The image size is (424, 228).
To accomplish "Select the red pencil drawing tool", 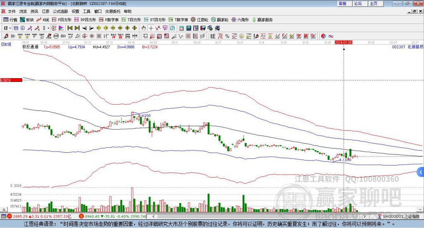I will [x=6, y=36].
